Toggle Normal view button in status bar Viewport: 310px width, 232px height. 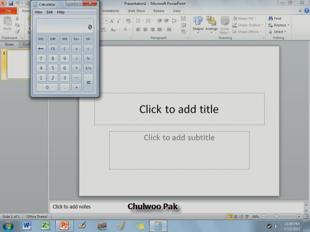tap(230, 217)
